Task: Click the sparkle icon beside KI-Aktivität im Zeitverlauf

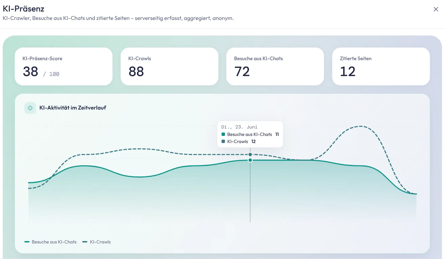Action: point(30,108)
